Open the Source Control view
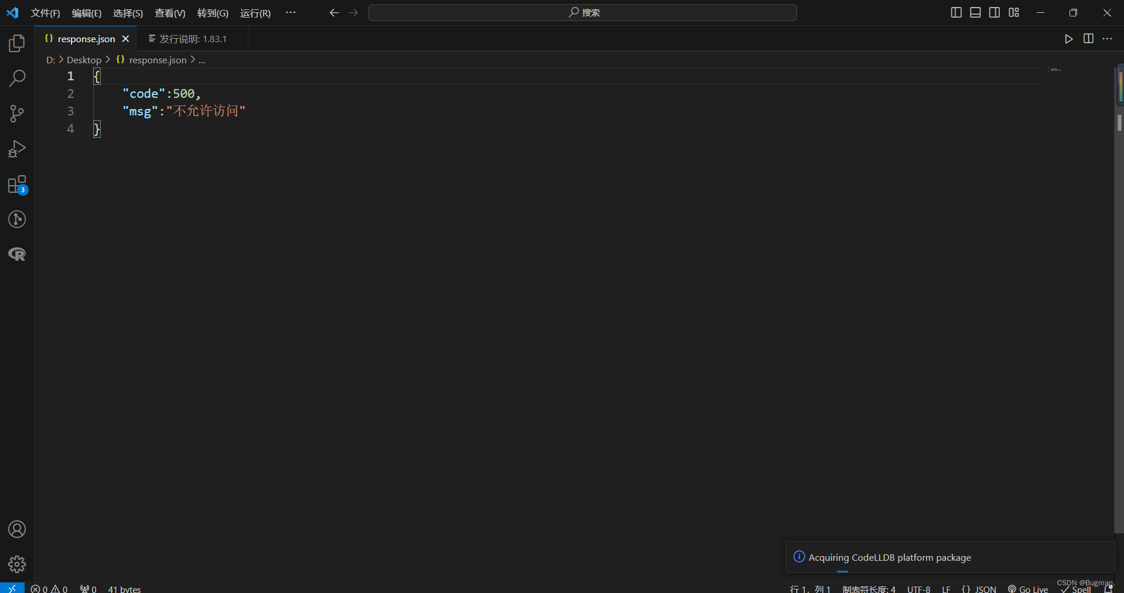 (x=17, y=114)
